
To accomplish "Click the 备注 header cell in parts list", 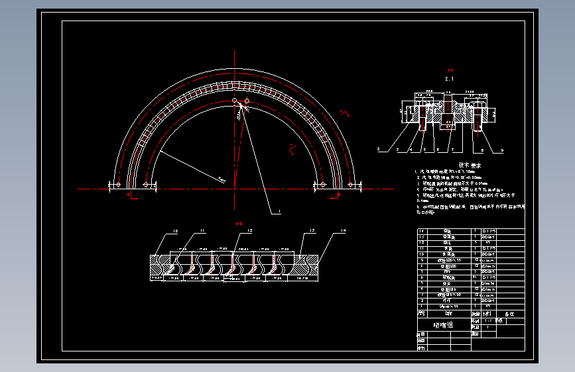I will click(x=510, y=314).
